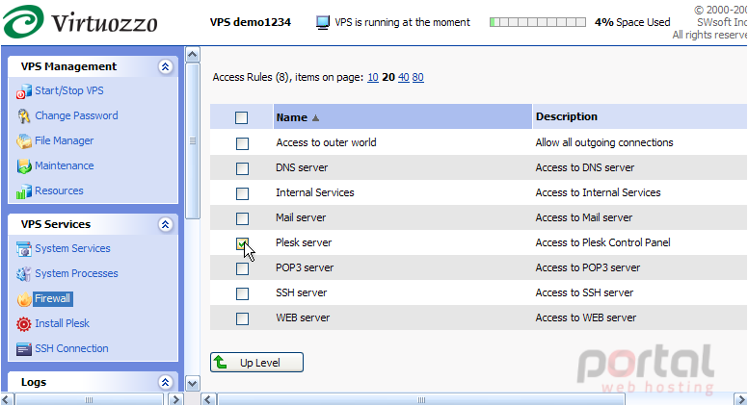Image resolution: width=748 pixels, height=406 pixels.
Task: Click the VPS running status monitor icon
Action: (323, 22)
